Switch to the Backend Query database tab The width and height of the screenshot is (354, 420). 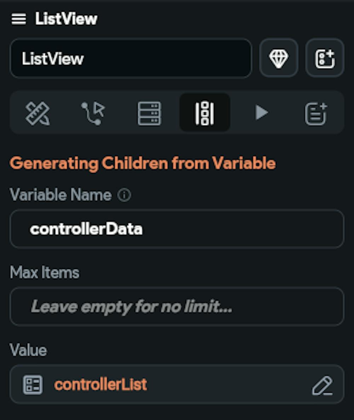tap(149, 113)
